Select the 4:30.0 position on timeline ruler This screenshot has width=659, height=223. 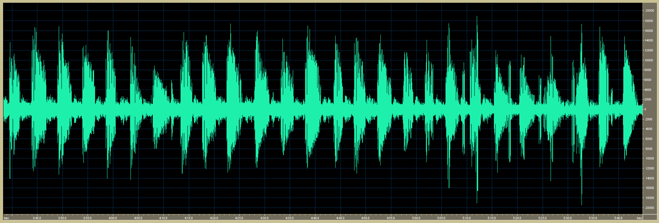[264, 218]
